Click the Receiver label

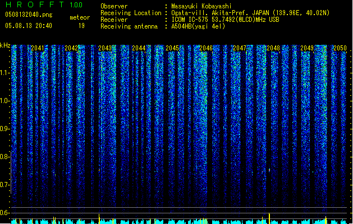point(114,20)
